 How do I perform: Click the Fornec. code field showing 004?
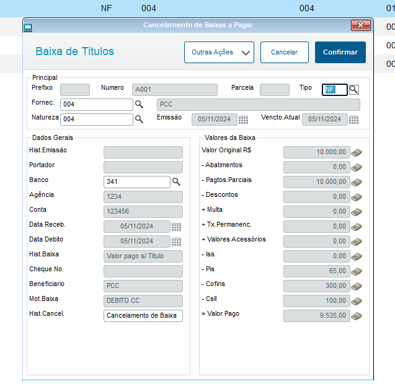click(x=97, y=105)
